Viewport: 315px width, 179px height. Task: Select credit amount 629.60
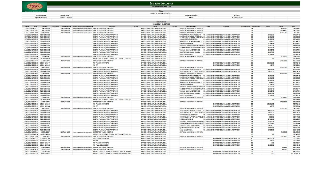click(x=285, y=147)
